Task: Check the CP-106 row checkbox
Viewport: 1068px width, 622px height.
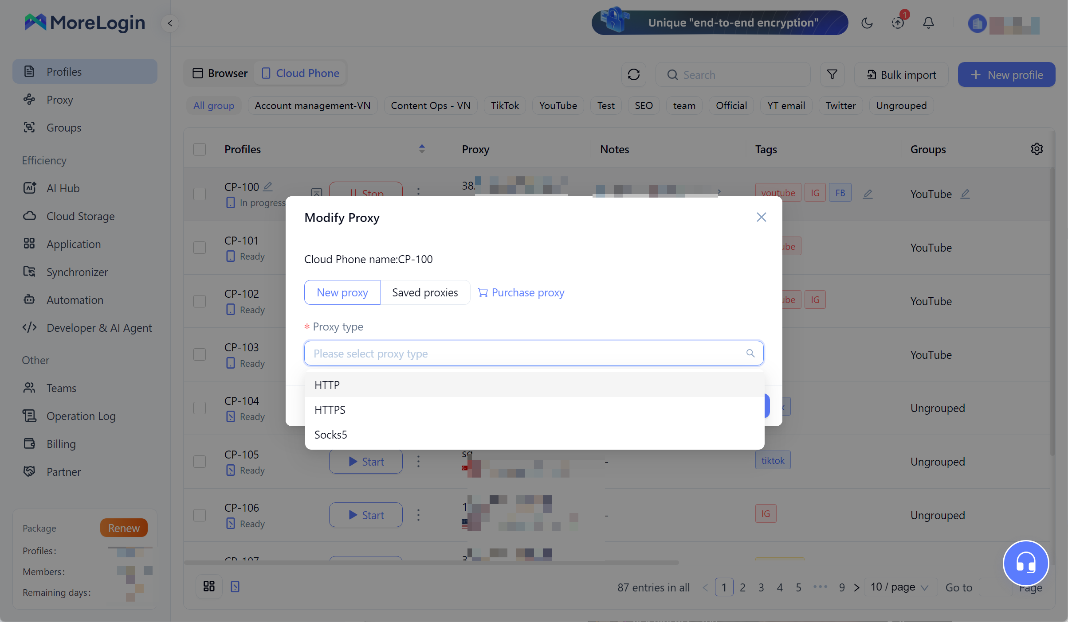Action: coord(200,515)
